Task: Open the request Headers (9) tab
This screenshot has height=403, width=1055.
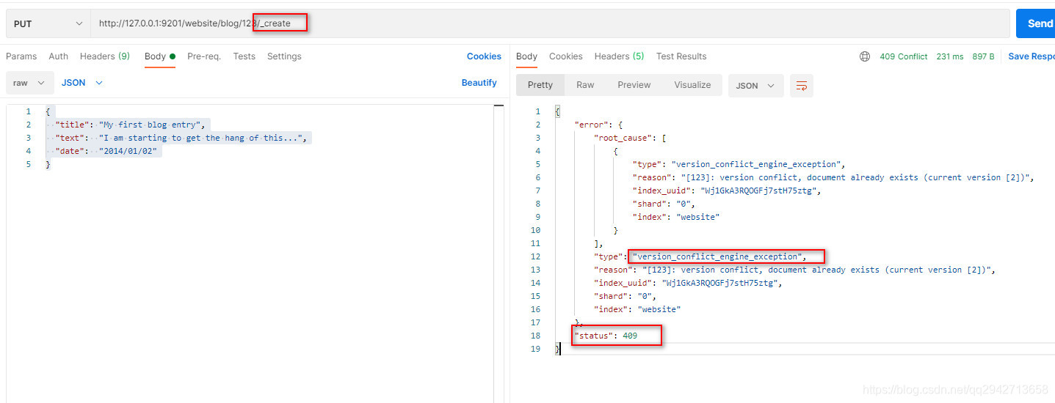Action: 105,56
